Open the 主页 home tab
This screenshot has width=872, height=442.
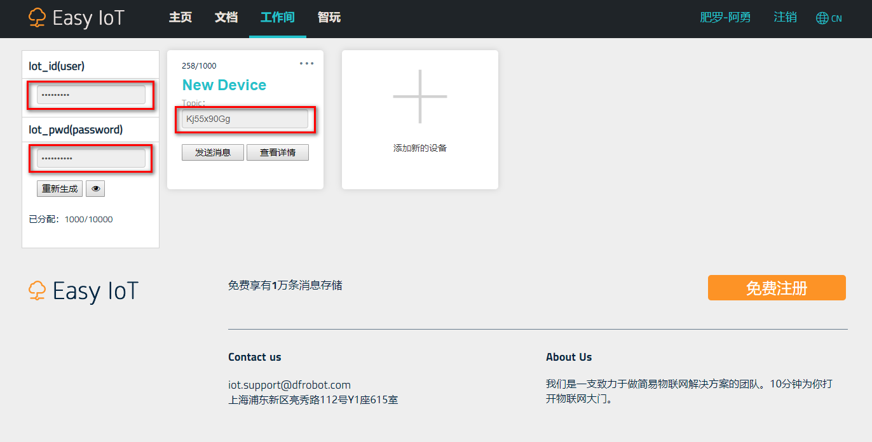181,18
